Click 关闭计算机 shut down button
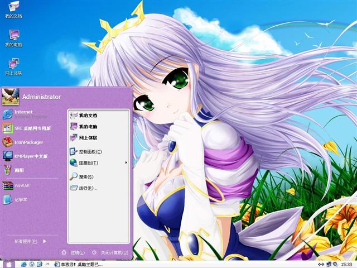 point(110,252)
